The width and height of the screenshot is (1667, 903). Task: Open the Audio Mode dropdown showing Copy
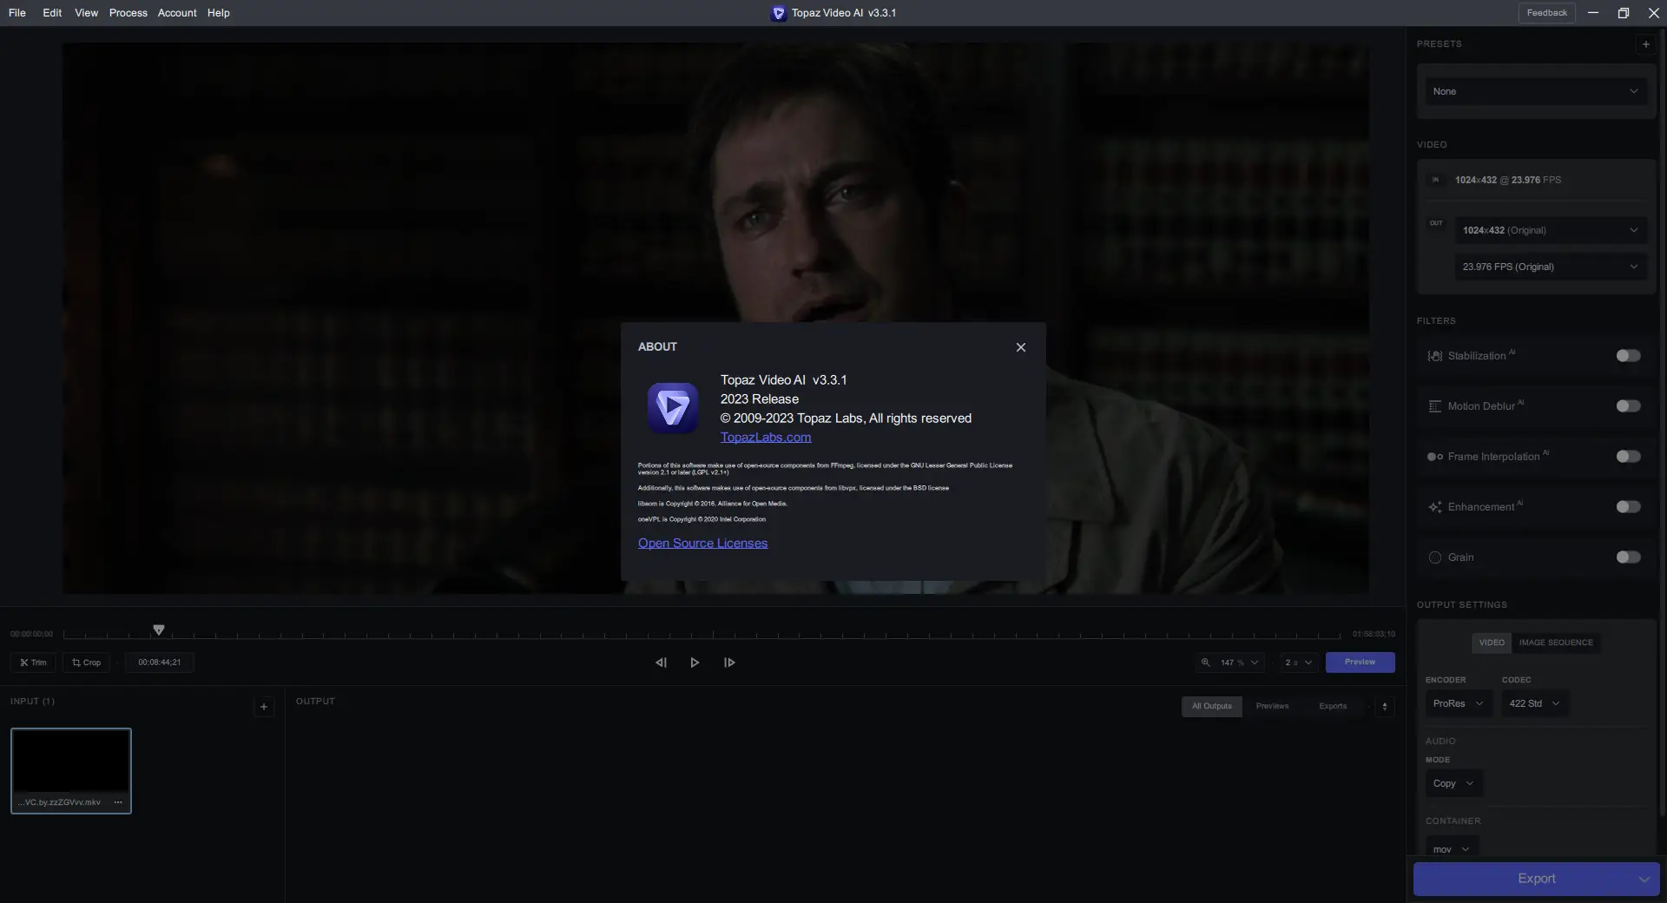1454,784
